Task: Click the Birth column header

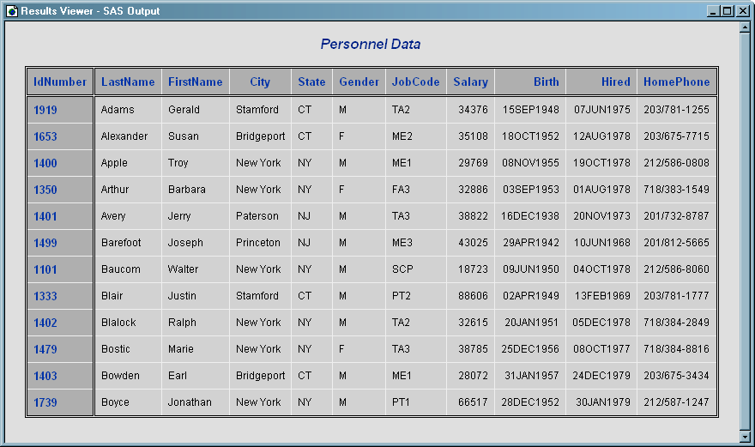Action: coord(530,82)
